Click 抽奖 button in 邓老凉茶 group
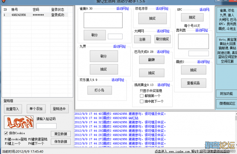This screenshot has width=237, height=154. pyautogui.click(x=152, y=18)
